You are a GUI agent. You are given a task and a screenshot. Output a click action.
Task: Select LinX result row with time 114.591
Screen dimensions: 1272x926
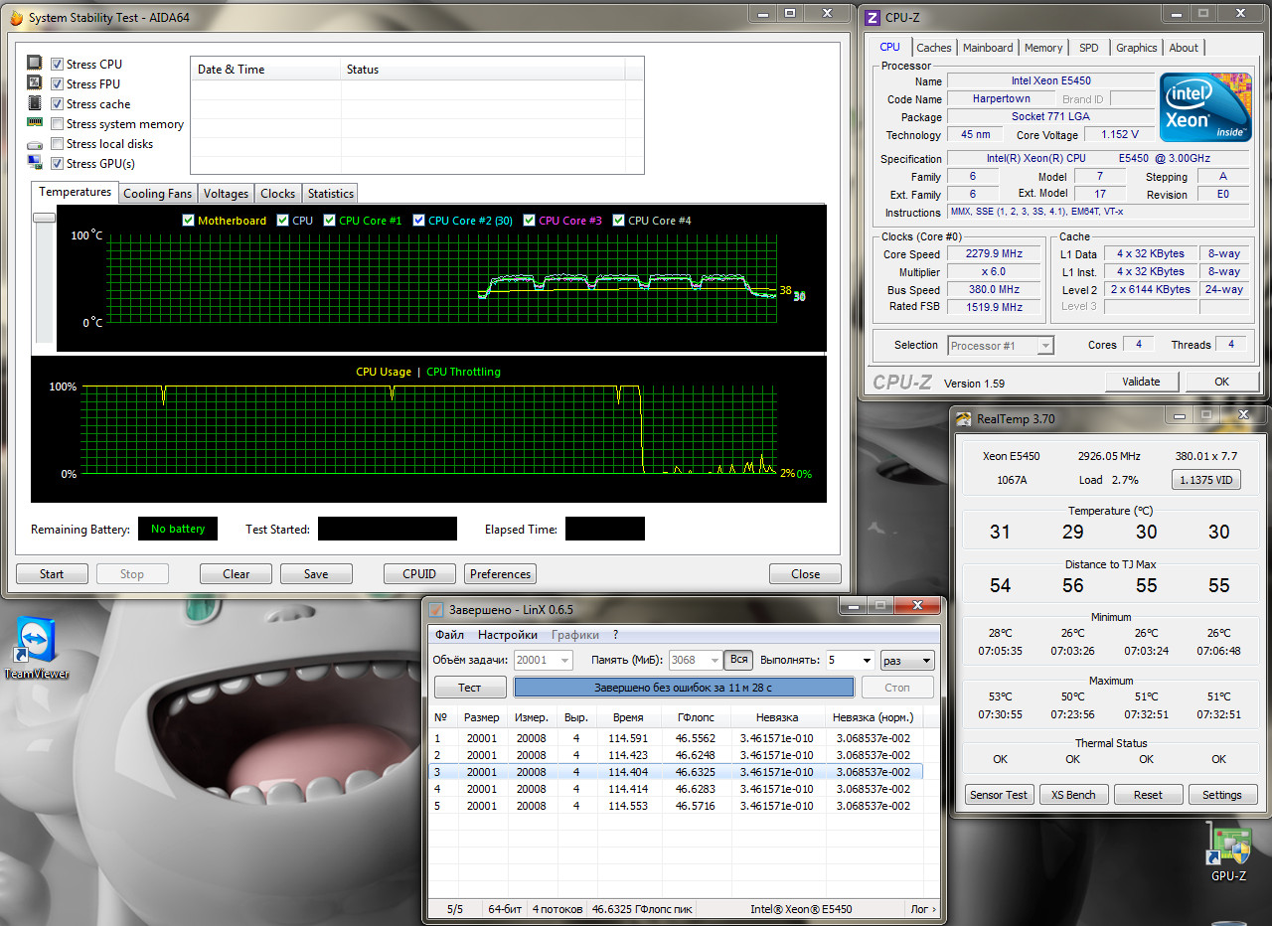[x=676, y=738]
